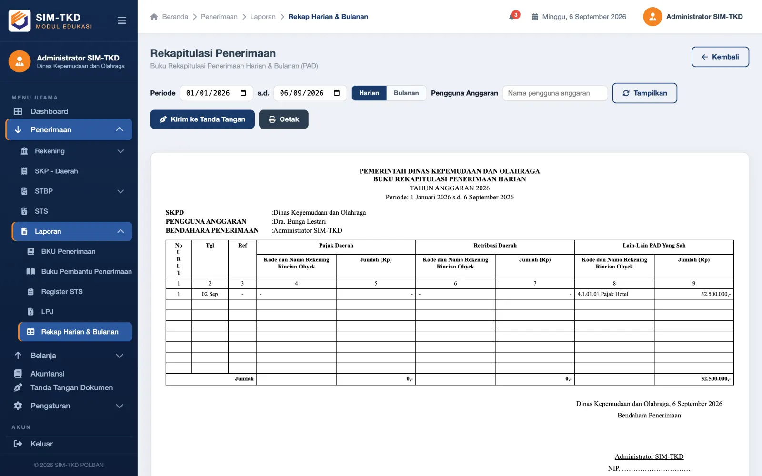
Task: Click the Dashboard grid icon
Action: coord(18,111)
